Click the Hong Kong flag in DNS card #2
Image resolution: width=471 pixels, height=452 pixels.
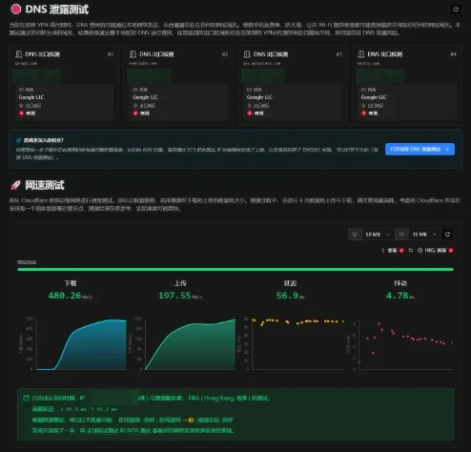click(x=135, y=113)
